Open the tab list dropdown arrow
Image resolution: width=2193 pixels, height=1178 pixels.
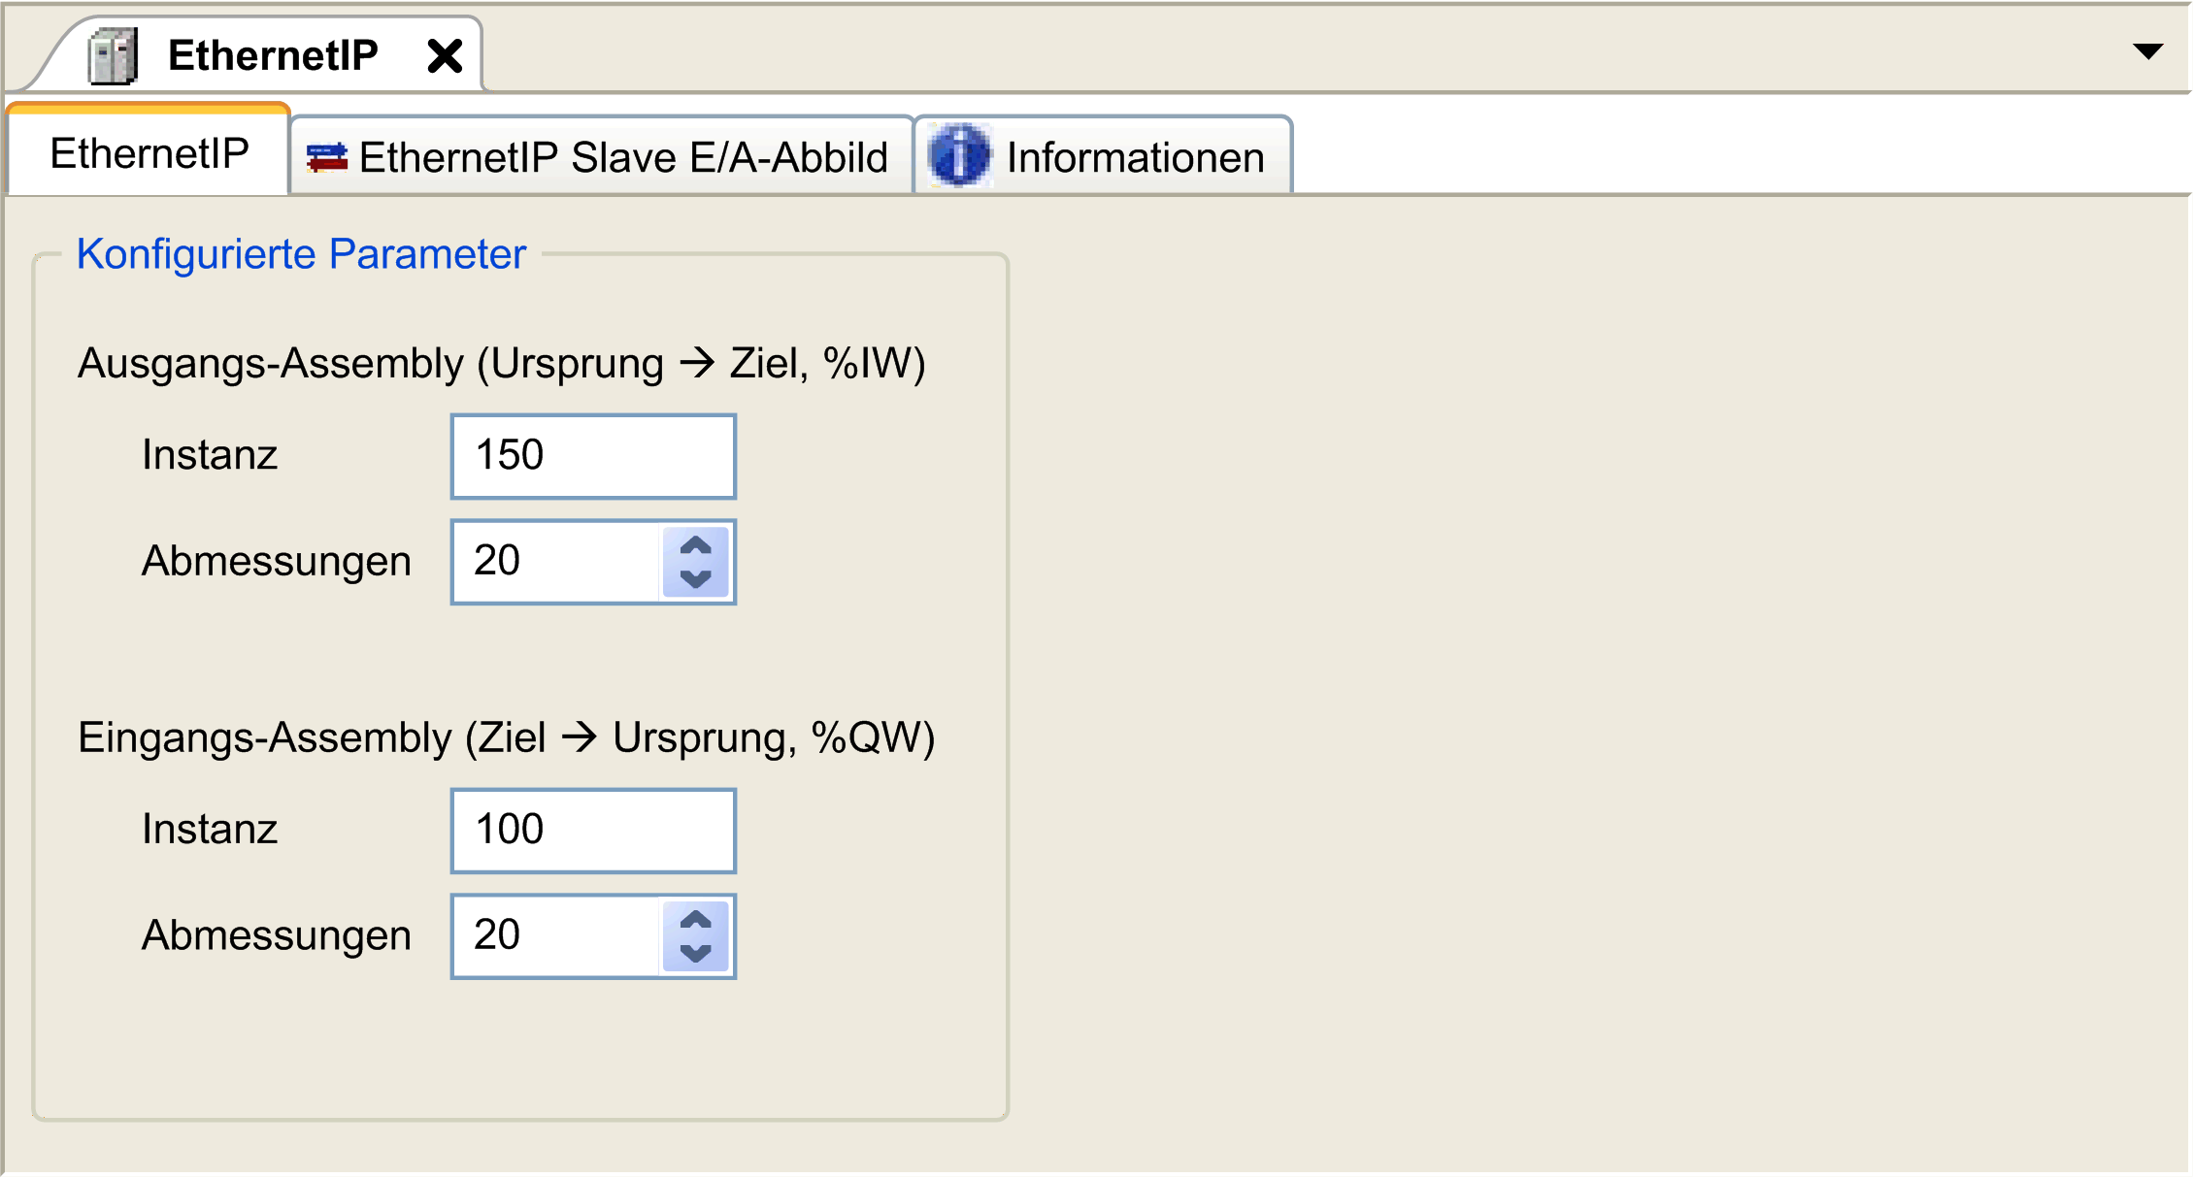tap(2147, 51)
